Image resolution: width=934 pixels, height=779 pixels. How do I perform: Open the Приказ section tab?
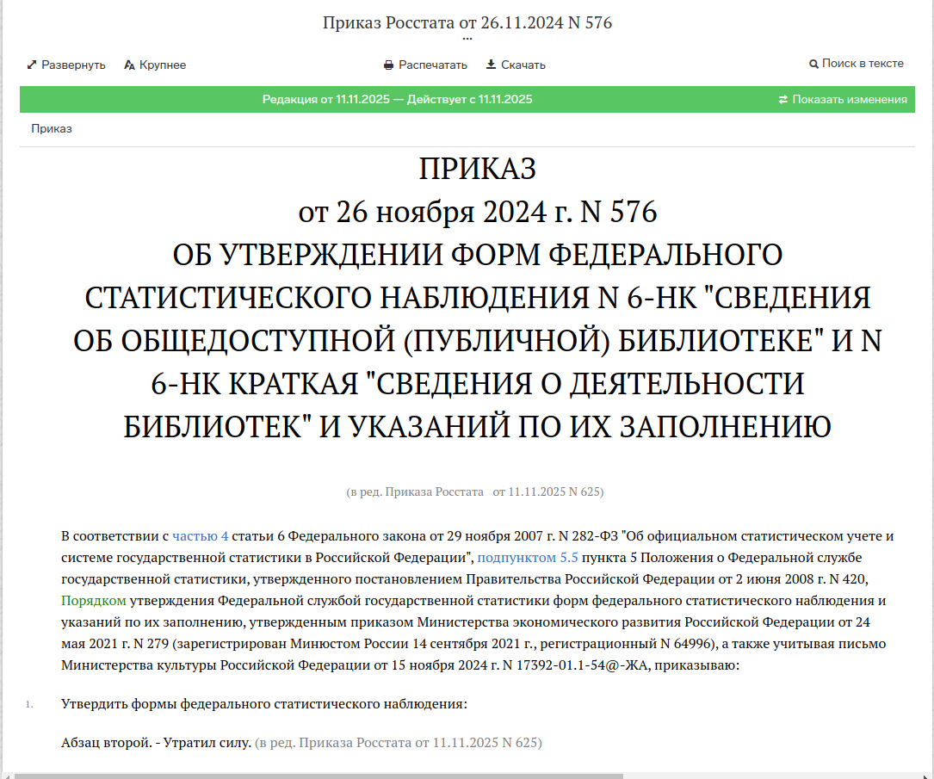[x=52, y=129]
